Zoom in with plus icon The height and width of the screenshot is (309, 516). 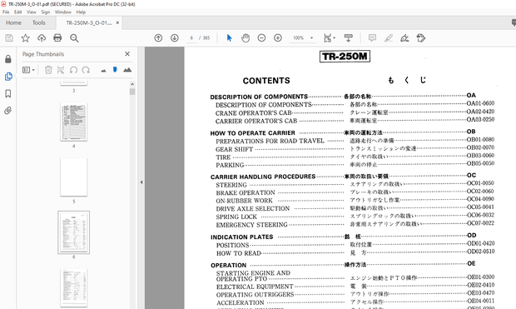(x=278, y=37)
